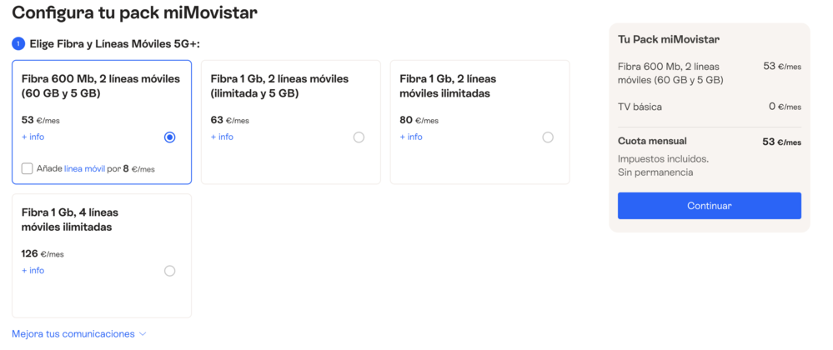Choose the 80 €/mes unlimited lines radio button
833x350 pixels.
548,137
